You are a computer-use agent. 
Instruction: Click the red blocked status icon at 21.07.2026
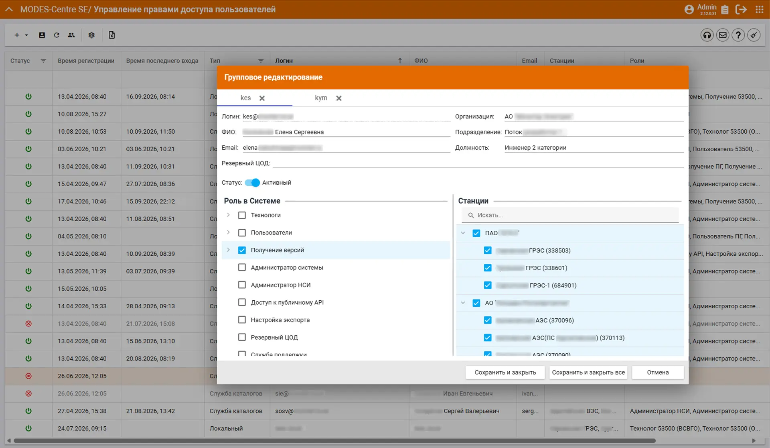click(x=28, y=324)
